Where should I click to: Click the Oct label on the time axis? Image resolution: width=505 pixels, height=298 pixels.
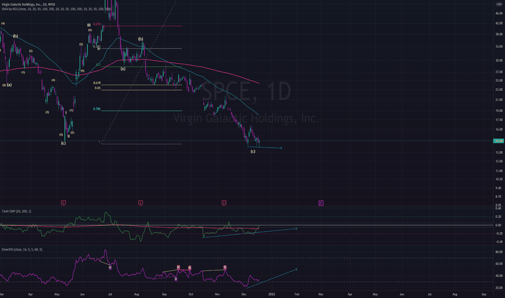coord(191,294)
